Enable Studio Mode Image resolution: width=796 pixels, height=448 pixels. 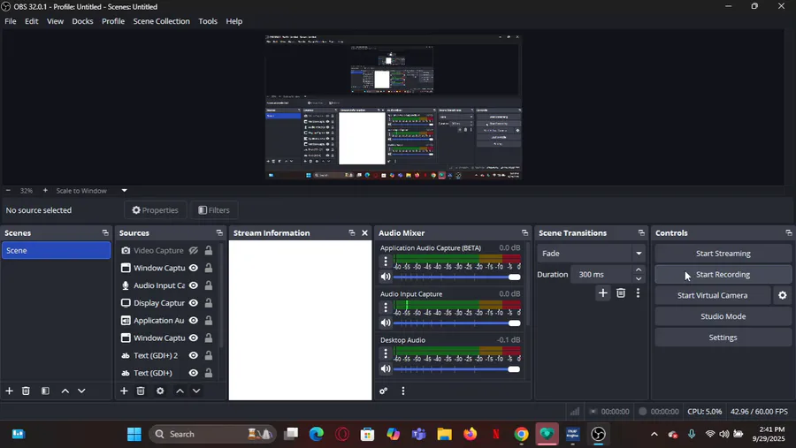tap(723, 316)
